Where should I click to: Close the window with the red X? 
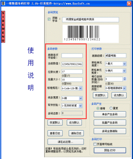coord(129,4)
